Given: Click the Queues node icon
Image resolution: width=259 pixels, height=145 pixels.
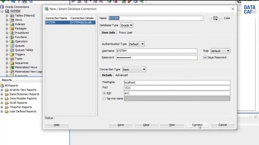Looking at the screenshot, I should [x=12, y=46].
